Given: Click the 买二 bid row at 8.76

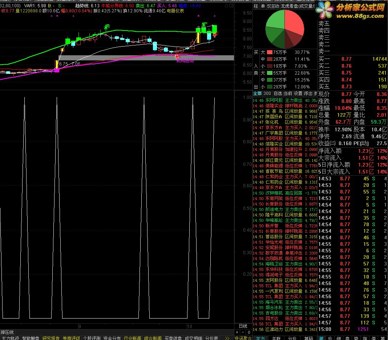Looking at the screenshot, I should [x=353, y=66].
